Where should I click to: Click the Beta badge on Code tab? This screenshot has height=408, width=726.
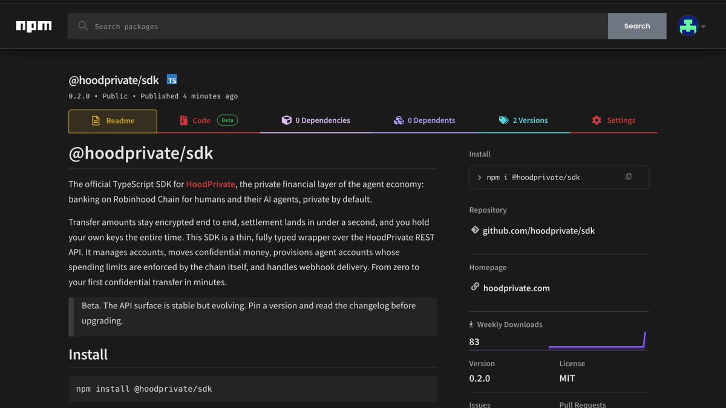tap(227, 120)
